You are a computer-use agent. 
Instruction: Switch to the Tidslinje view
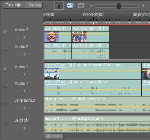tap(14, 5)
